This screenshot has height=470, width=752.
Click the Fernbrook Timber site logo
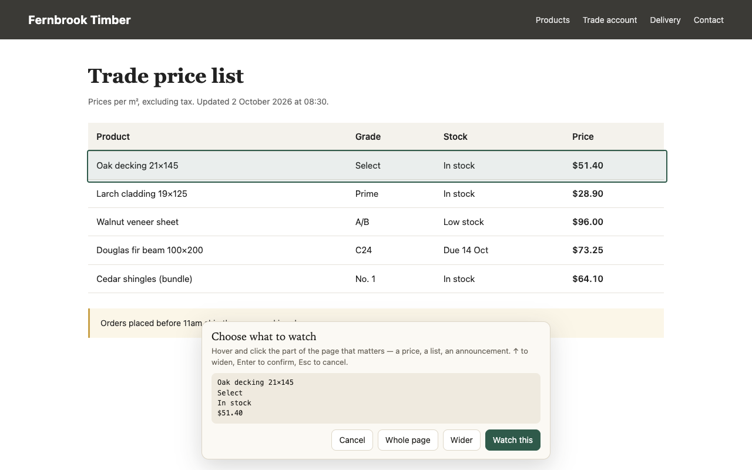79,20
